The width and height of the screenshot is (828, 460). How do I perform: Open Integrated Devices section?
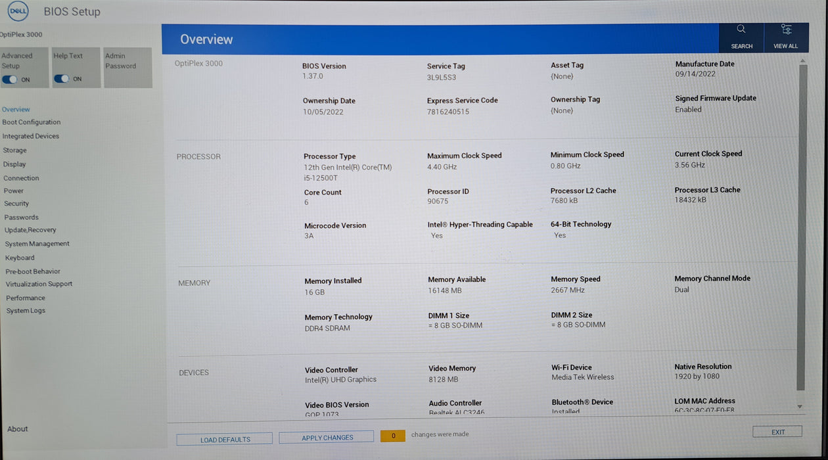31,136
